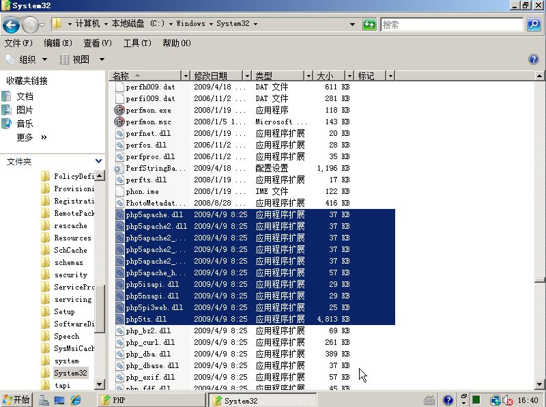Viewport: 546px width, 407px height.
Task: Click the perfmon.msc file icon
Action: 119,122
